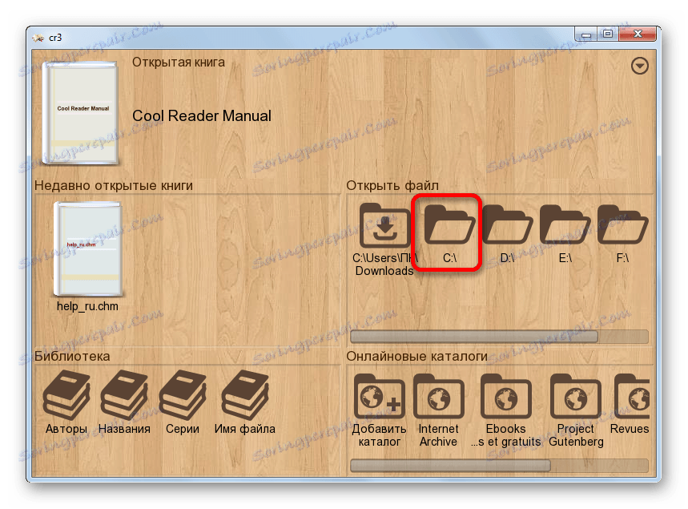Viewport: 688px width, 509px height.
Task: Browse library by Авторы
Action: (x=66, y=395)
